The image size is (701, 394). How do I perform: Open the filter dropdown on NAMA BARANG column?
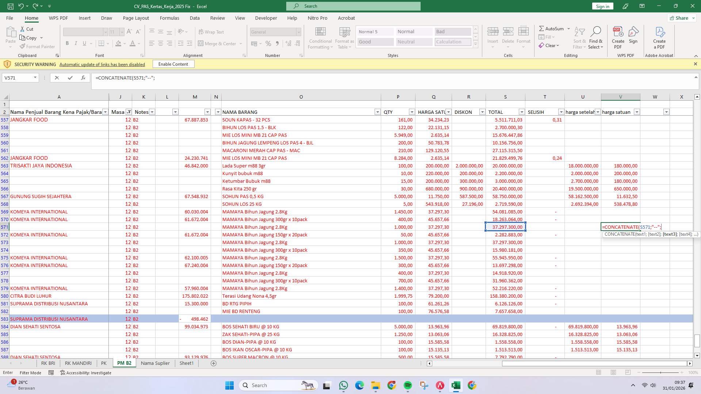click(378, 112)
